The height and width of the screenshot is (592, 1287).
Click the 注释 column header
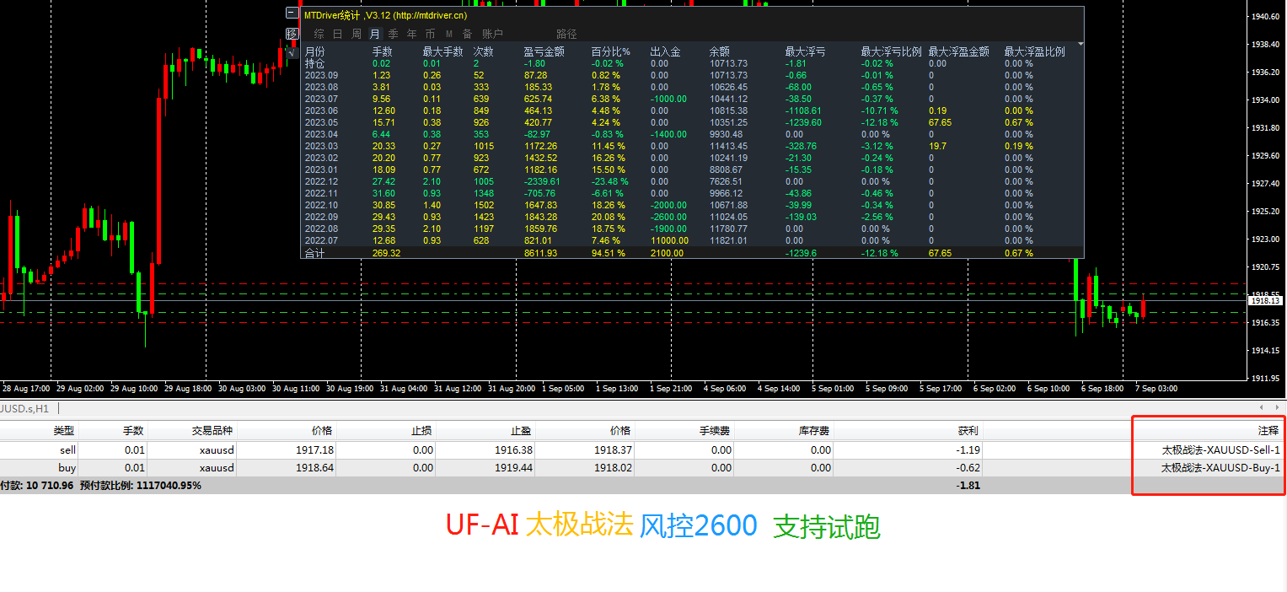(x=1268, y=431)
